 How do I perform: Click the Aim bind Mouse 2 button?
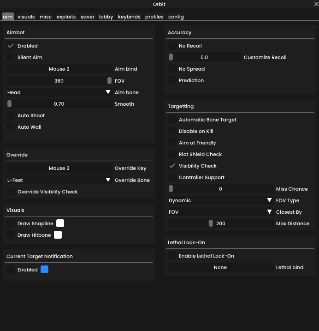coord(59,69)
